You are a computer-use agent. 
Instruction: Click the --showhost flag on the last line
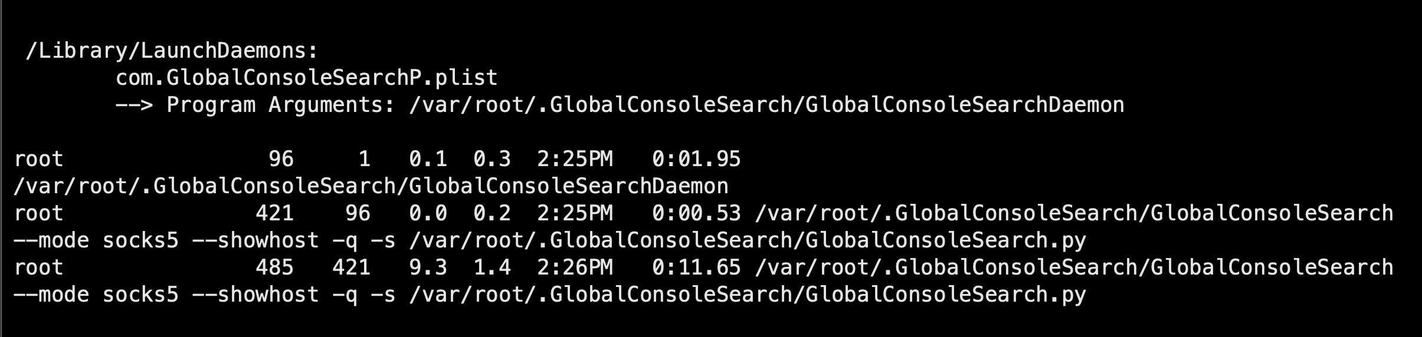(x=255, y=295)
